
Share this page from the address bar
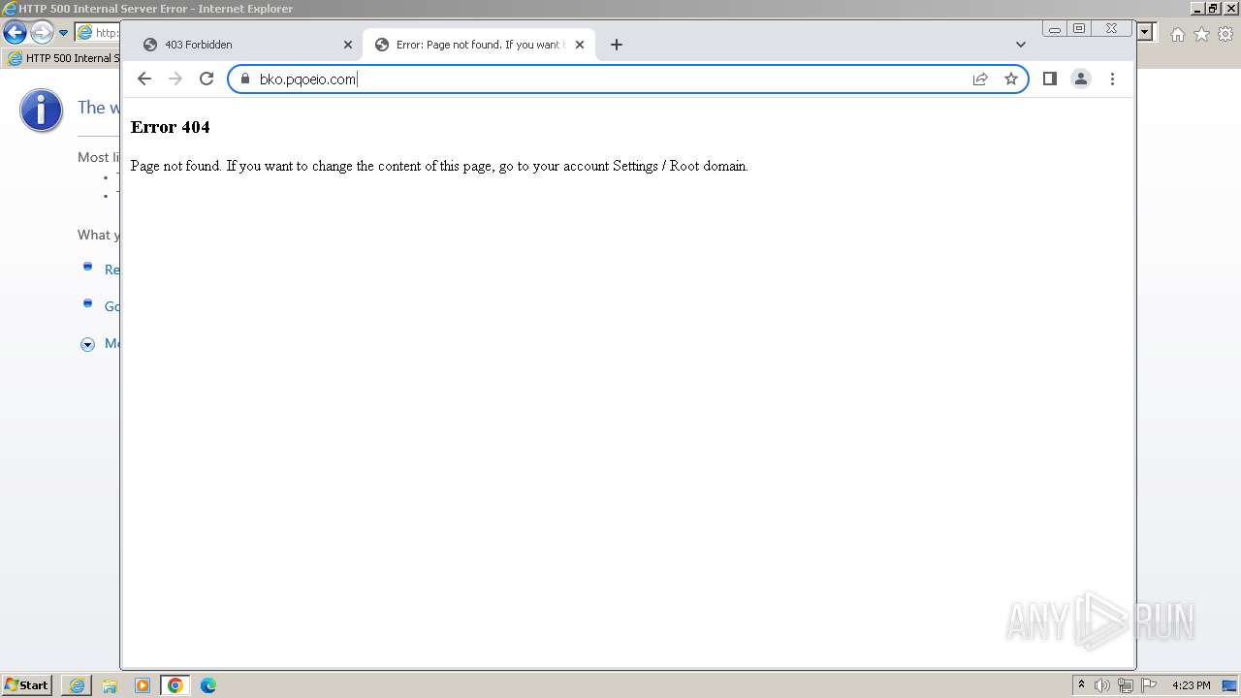coord(980,79)
